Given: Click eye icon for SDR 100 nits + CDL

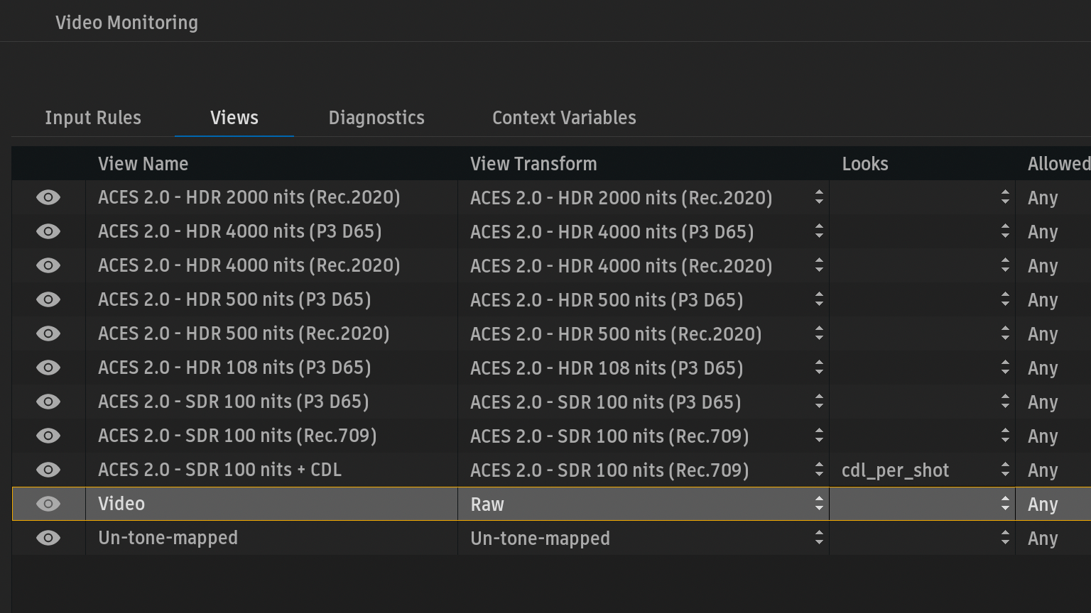Looking at the screenshot, I should [x=48, y=470].
